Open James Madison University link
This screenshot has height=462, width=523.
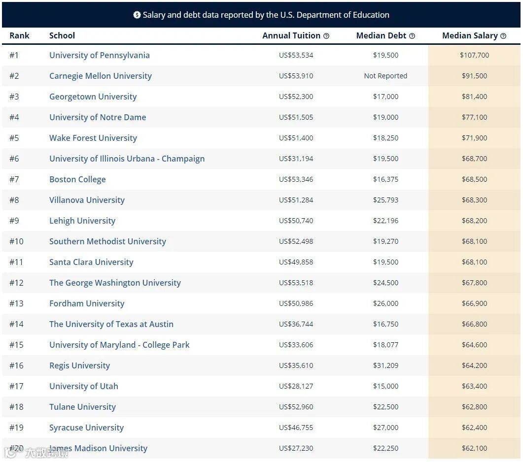[x=99, y=448]
